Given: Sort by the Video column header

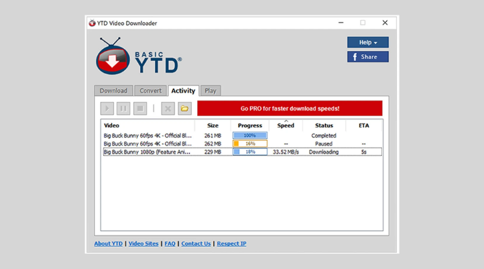Looking at the screenshot, I should 148,125.
